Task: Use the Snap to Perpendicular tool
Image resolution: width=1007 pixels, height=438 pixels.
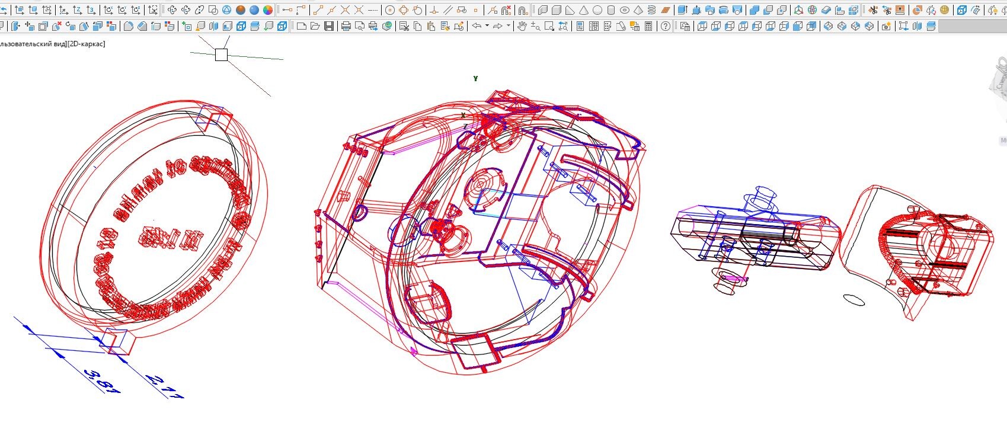Action: (x=434, y=10)
